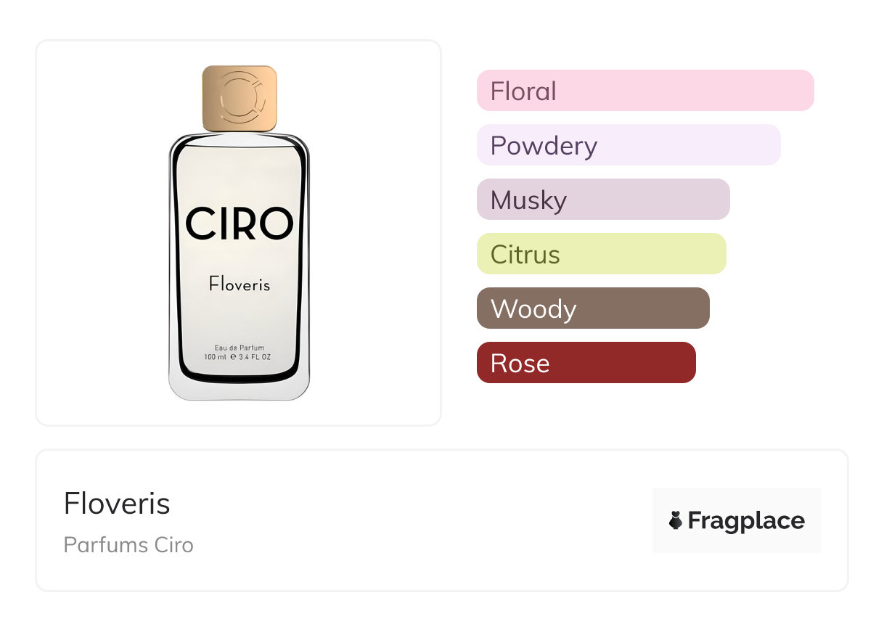Click the gold cap emblem on the bottle
Screen dimensions: 884x627
coord(239,97)
